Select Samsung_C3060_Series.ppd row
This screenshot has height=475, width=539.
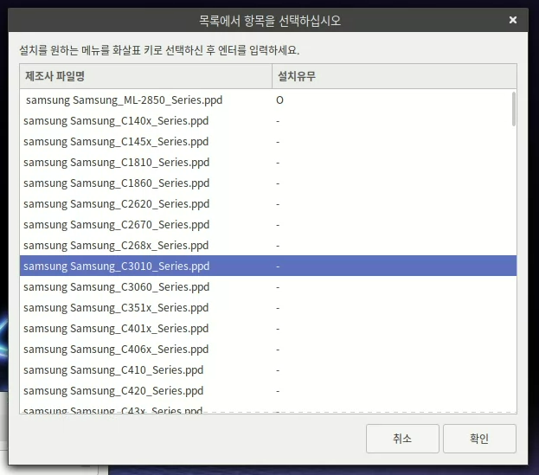tap(268, 287)
